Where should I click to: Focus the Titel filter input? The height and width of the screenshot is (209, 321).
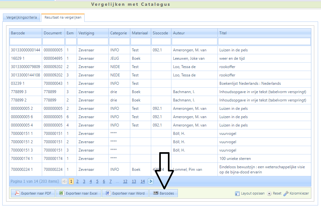pyautogui.click(x=264, y=41)
